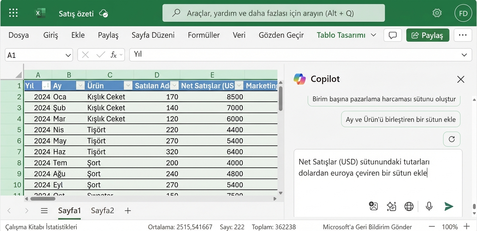477x231 pixels.
Task: Select the suggestion to combine Ay and Ürün
Action: pyautogui.click(x=400, y=119)
